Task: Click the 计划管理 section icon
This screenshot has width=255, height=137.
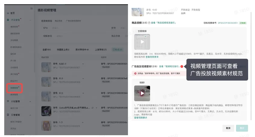Action: pos(8,101)
